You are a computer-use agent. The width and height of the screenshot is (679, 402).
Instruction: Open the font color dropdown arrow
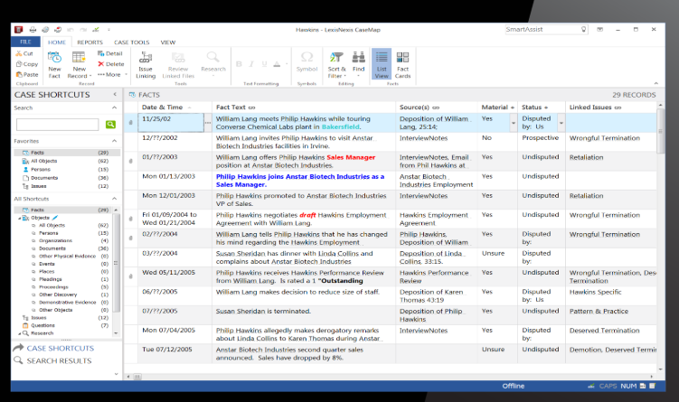tap(287, 64)
